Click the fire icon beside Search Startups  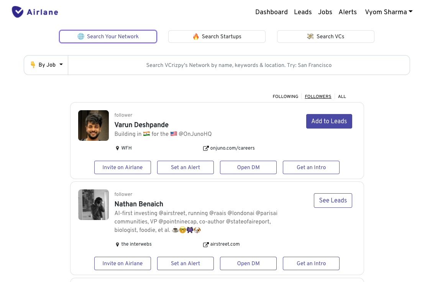pos(196,37)
